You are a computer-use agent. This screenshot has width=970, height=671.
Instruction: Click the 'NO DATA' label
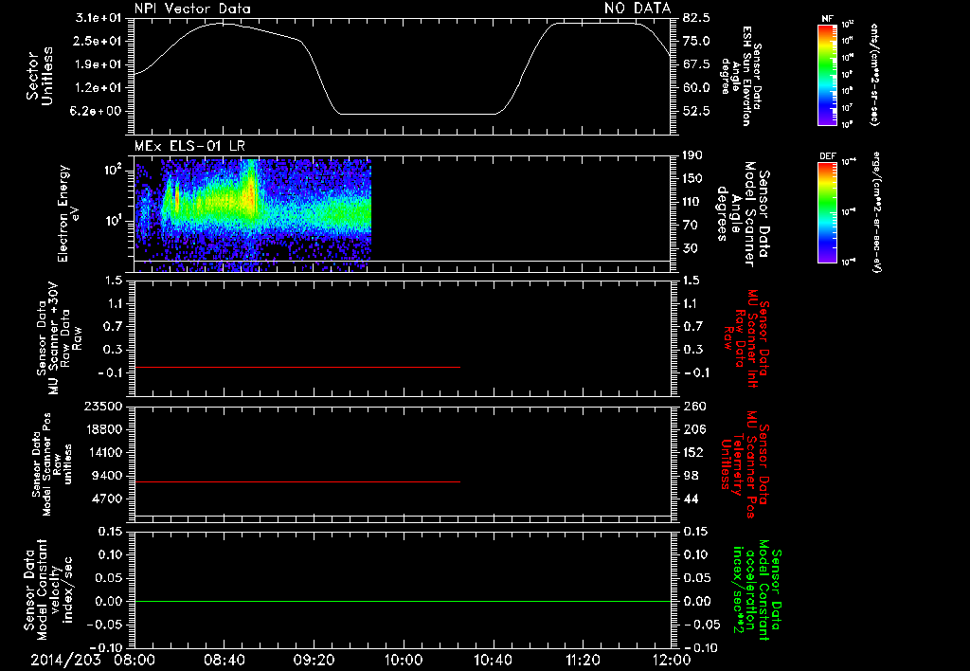(638, 8)
